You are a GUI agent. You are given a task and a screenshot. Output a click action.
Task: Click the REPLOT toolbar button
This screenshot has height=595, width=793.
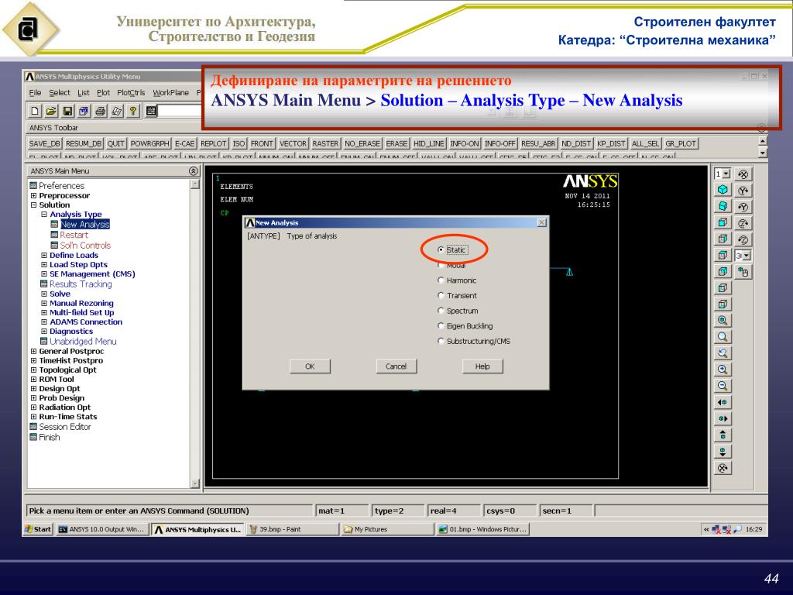click(214, 143)
